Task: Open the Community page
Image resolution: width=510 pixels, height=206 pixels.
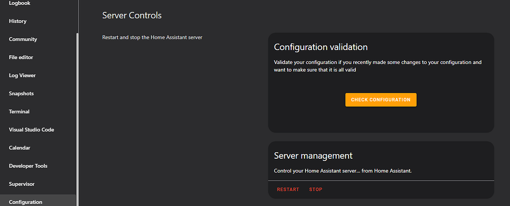Action: 23,39
